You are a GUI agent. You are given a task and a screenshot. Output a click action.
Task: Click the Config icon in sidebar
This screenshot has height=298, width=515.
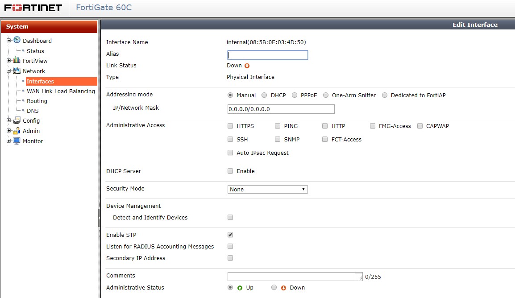[x=17, y=120]
